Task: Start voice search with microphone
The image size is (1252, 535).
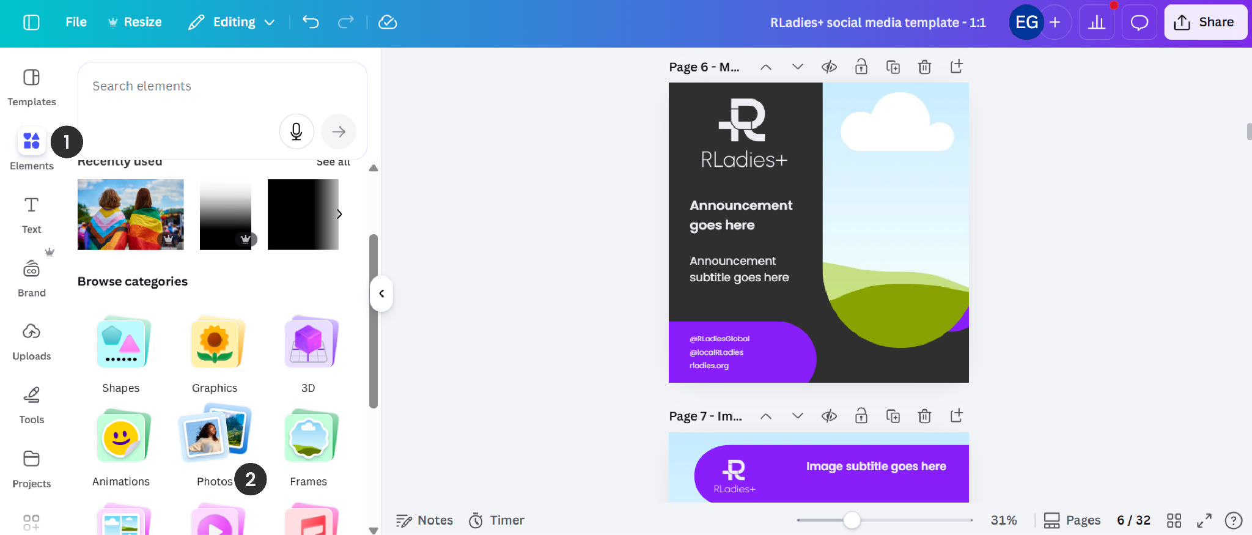Action: 296,131
